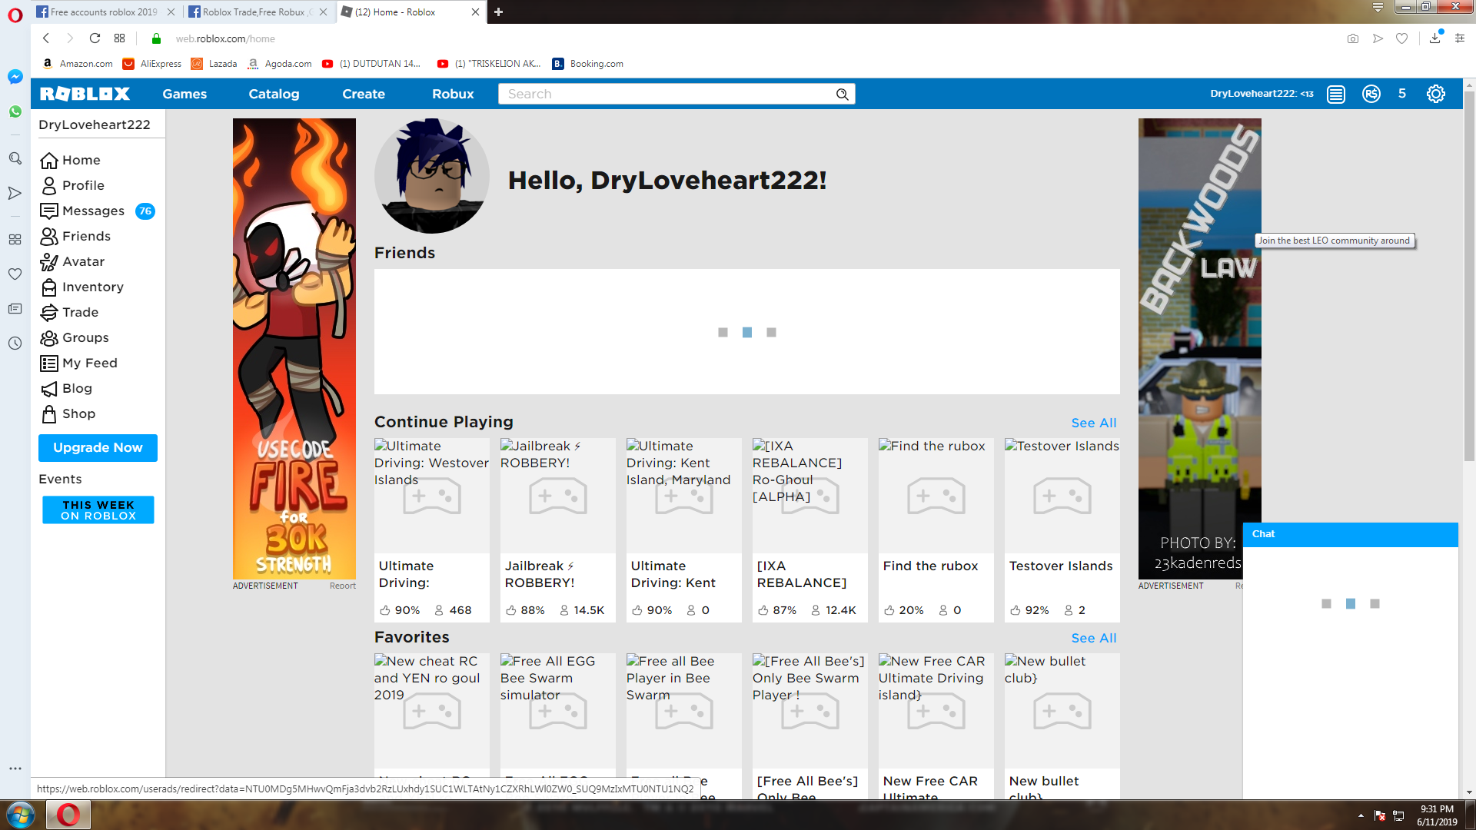The height and width of the screenshot is (830, 1476).
Task: Open Facebook Messenger in Opera sidebar
Action: pos(15,77)
